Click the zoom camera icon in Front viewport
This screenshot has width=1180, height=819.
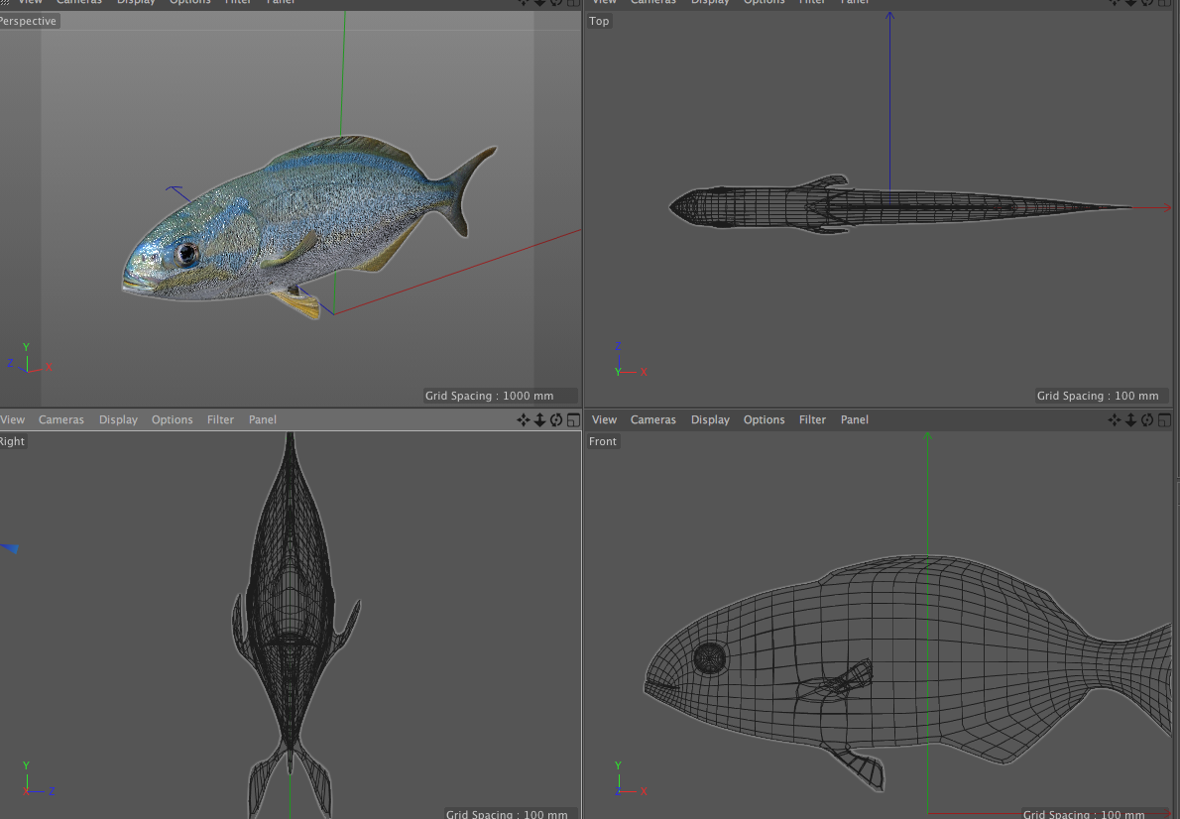[x=1131, y=420]
